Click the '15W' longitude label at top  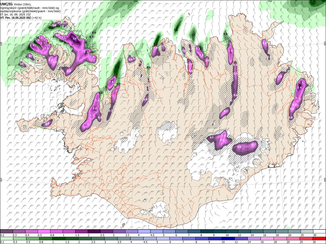pos(270,1)
